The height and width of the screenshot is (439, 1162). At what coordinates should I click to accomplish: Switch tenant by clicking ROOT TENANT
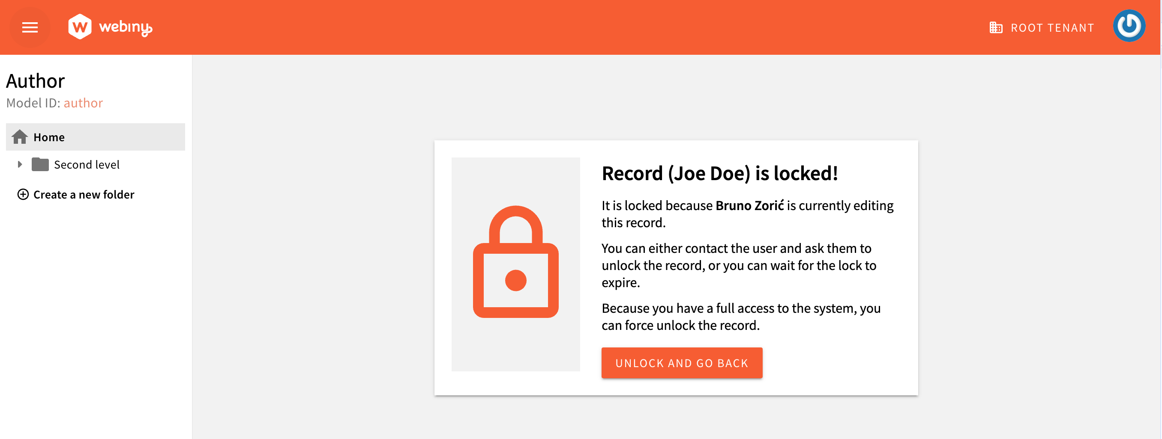[1053, 27]
